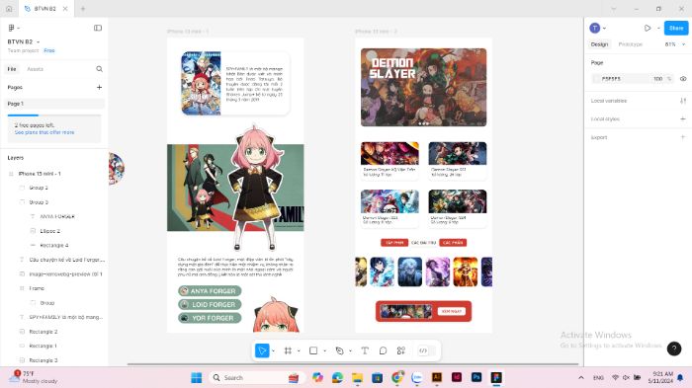Click the search icon in file panel
Screen dimensions: 692x388
coord(99,69)
